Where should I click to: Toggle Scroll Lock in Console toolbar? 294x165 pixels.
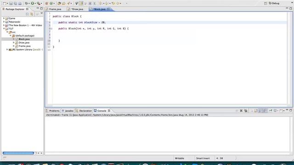coord(256,111)
